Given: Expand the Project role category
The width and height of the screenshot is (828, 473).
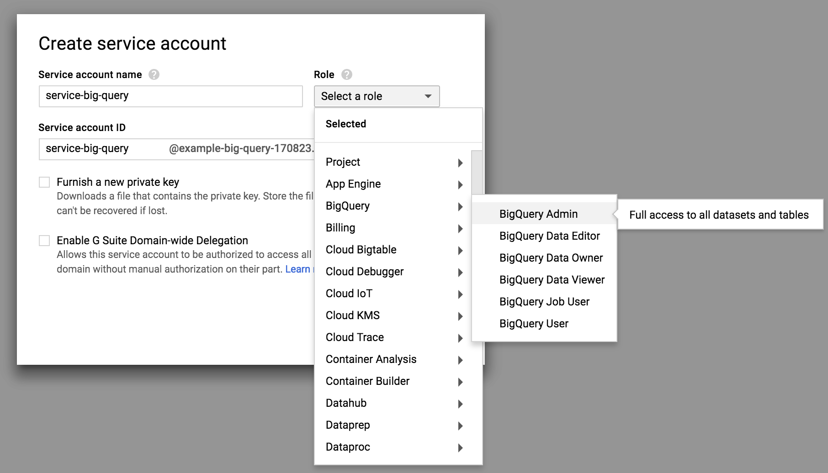Looking at the screenshot, I should coord(393,162).
